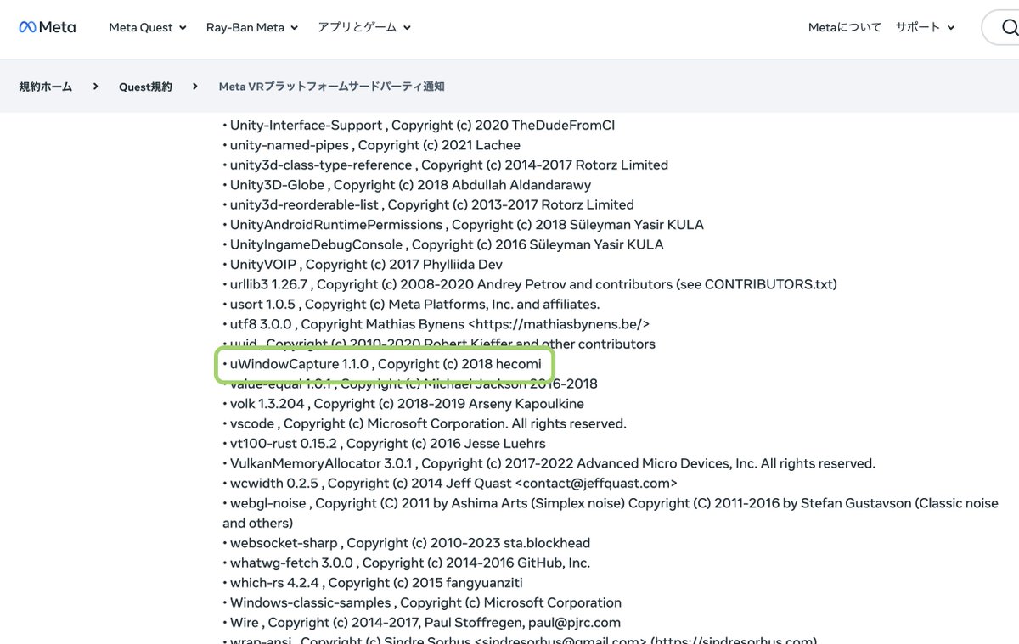Click the unity3d-reorderable-list line
The image size is (1019, 644).
point(428,204)
